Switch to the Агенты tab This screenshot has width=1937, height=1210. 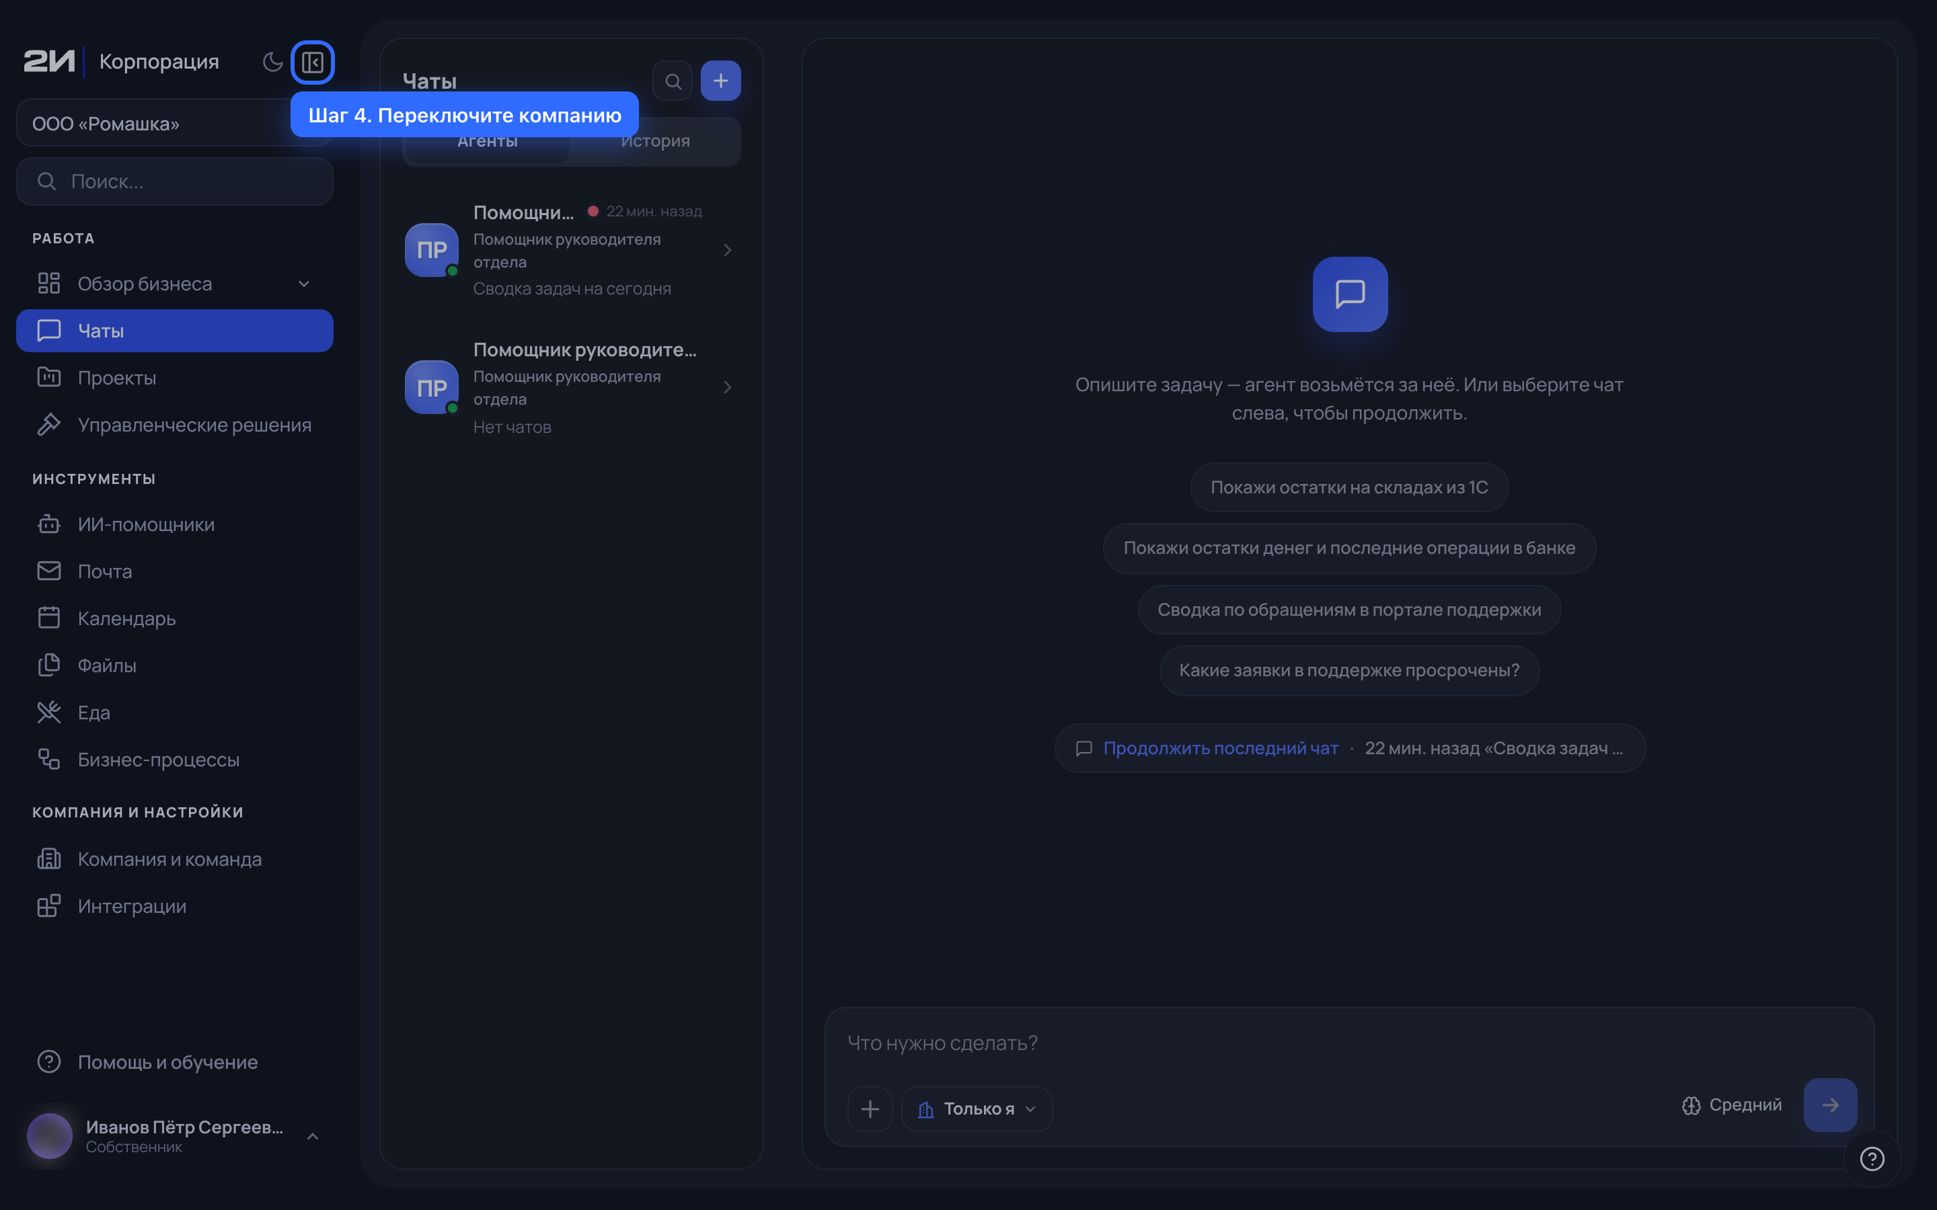point(487,141)
